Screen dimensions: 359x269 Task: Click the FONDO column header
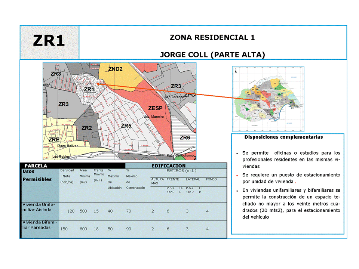coord(211,179)
